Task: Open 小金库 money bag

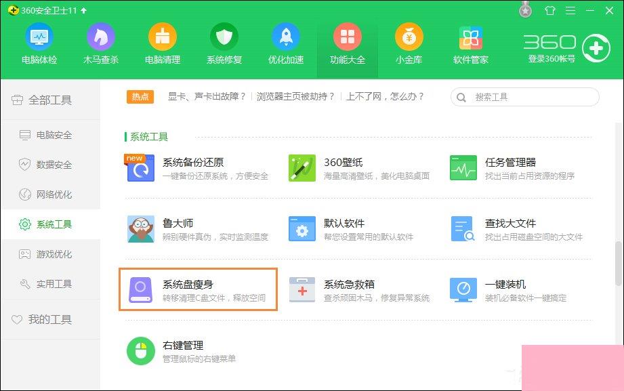Action: click(409, 44)
